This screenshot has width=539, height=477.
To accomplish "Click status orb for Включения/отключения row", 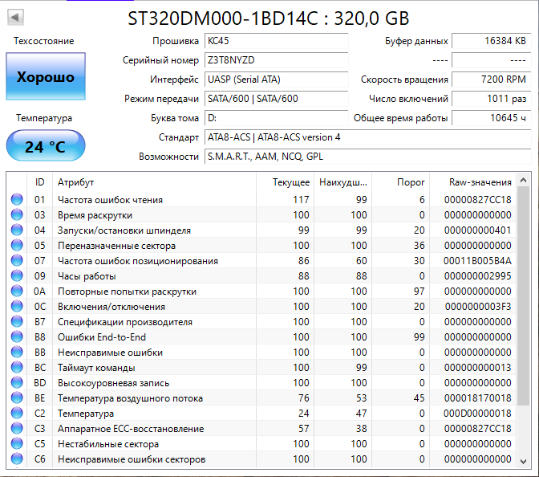I will point(17,306).
